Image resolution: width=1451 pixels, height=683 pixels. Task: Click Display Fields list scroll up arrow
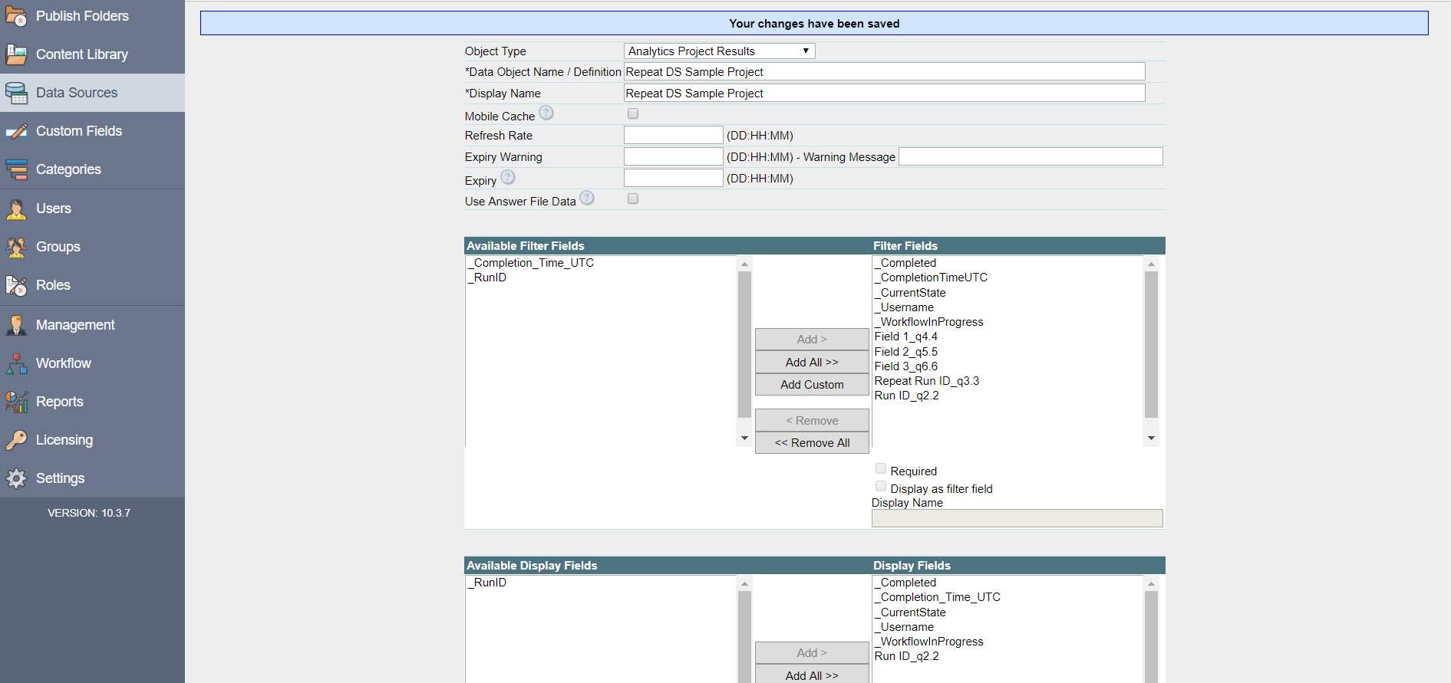[x=1151, y=584]
